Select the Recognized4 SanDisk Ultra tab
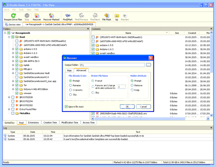Viewport: 216px width, 167px height. tap(59, 24)
